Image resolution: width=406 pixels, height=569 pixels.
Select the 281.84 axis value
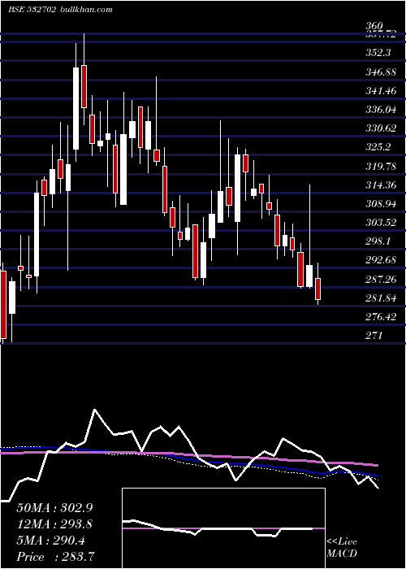coord(381,298)
